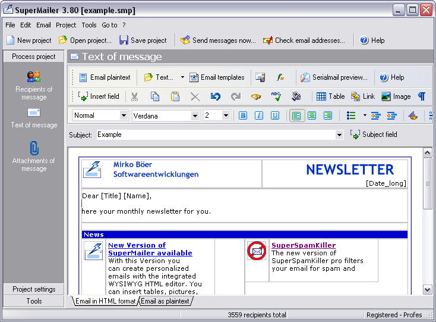Open the ? help menu
The width and height of the screenshot is (436, 322).
(x=124, y=25)
